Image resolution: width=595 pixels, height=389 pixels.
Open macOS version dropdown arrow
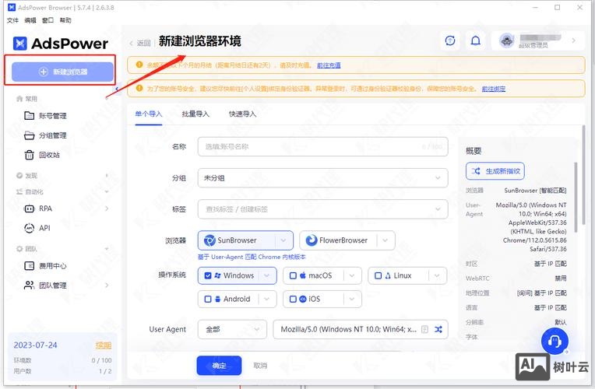click(352, 275)
